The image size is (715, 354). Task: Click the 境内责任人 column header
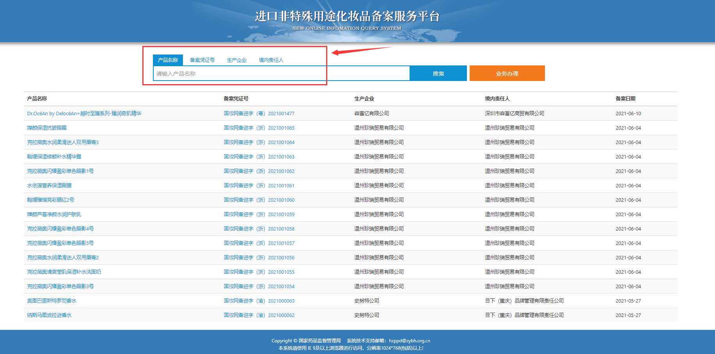click(x=497, y=99)
